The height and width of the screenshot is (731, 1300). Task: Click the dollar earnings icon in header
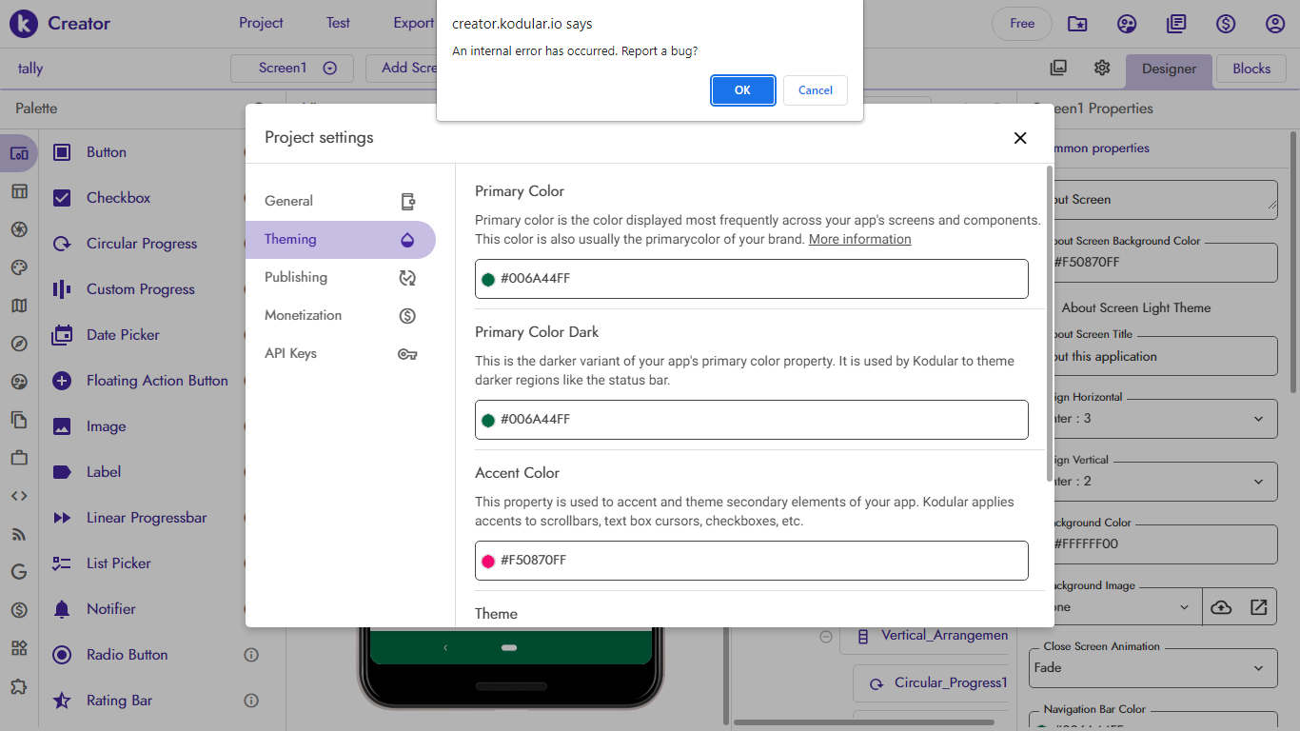tap(1226, 24)
